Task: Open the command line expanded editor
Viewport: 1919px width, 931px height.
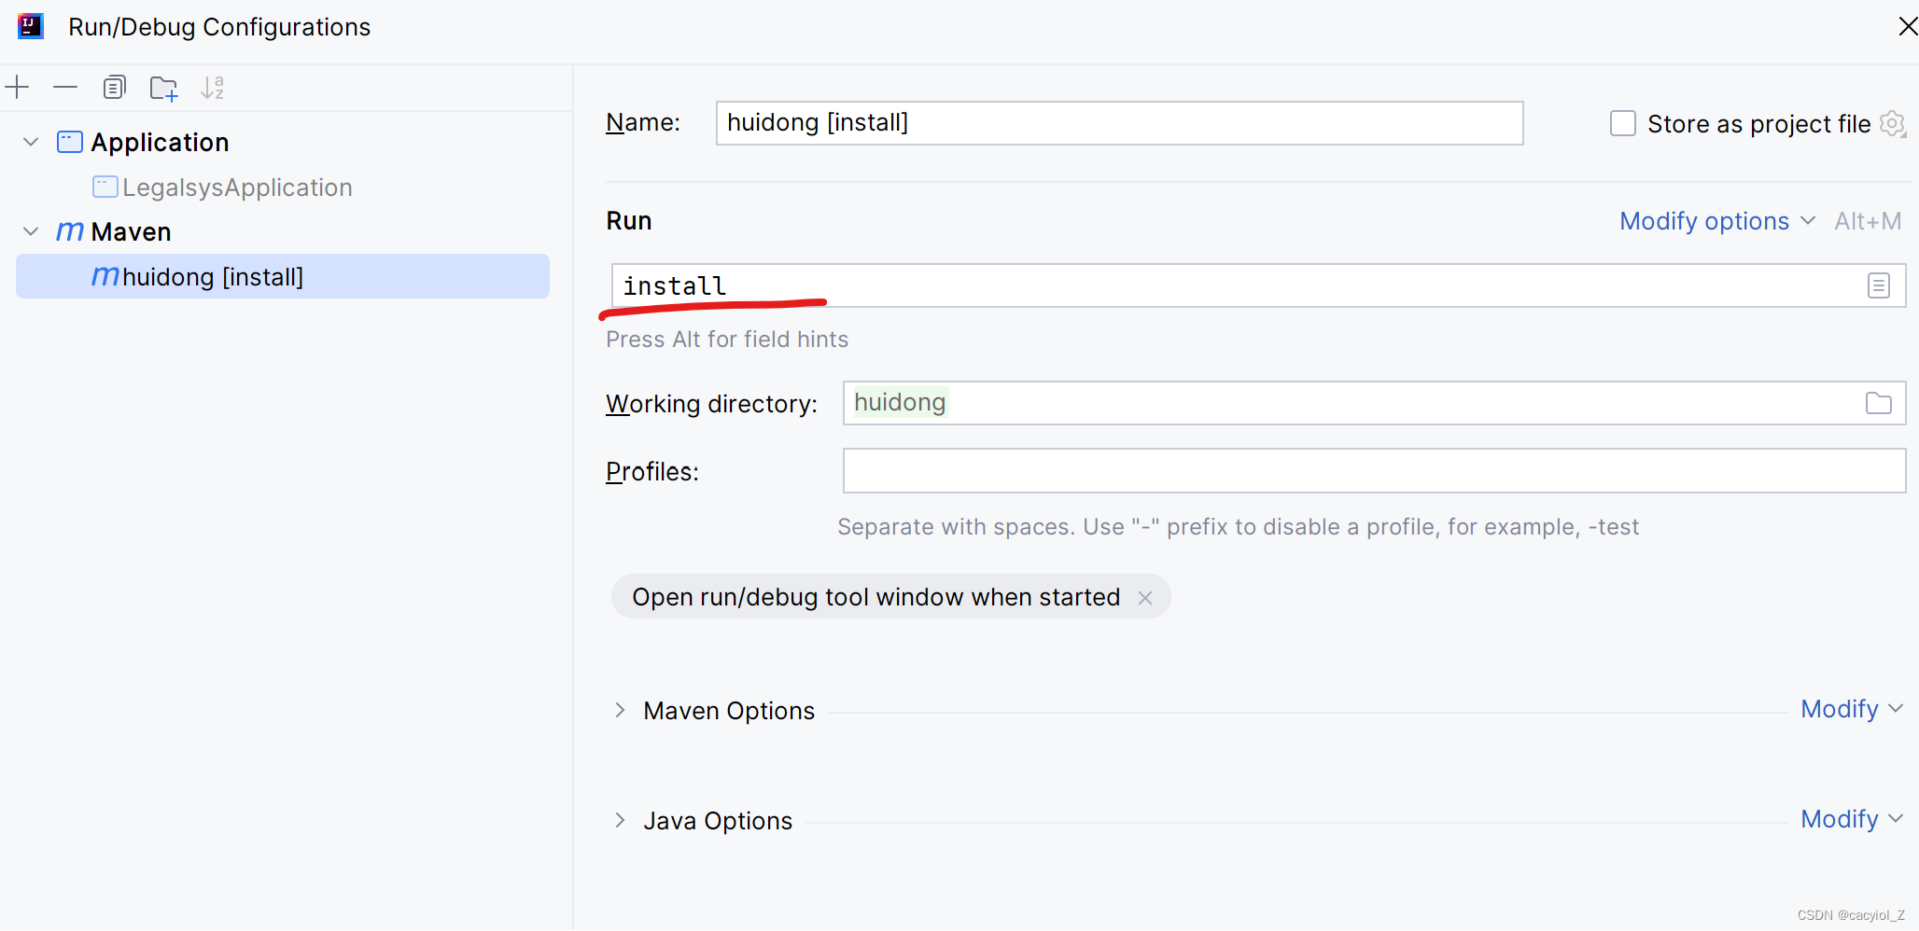Action: pos(1879,285)
